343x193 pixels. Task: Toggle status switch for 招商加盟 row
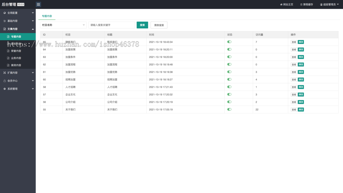point(229,79)
